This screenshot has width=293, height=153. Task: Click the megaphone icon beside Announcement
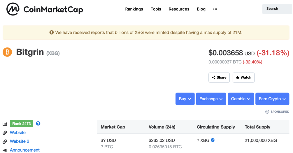5,150
